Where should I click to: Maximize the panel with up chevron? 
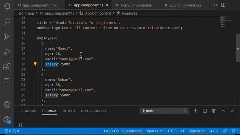[223, 111]
